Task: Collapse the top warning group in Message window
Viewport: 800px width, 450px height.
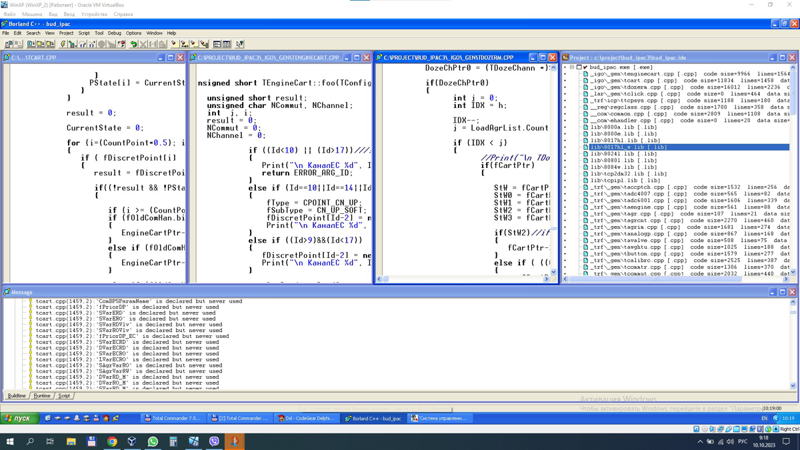Action: point(23,301)
